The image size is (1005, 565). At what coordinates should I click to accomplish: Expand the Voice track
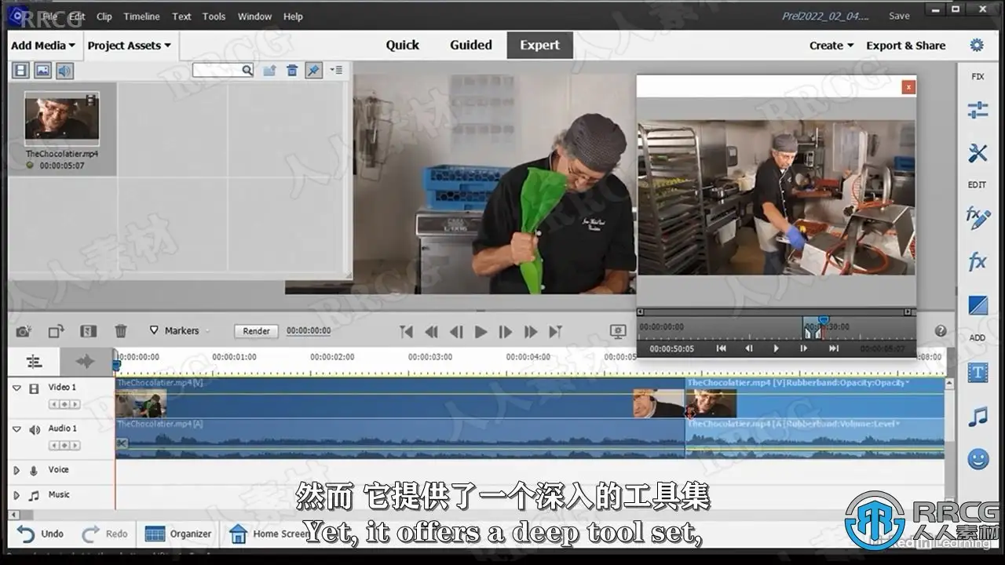(x=16, y=470)
